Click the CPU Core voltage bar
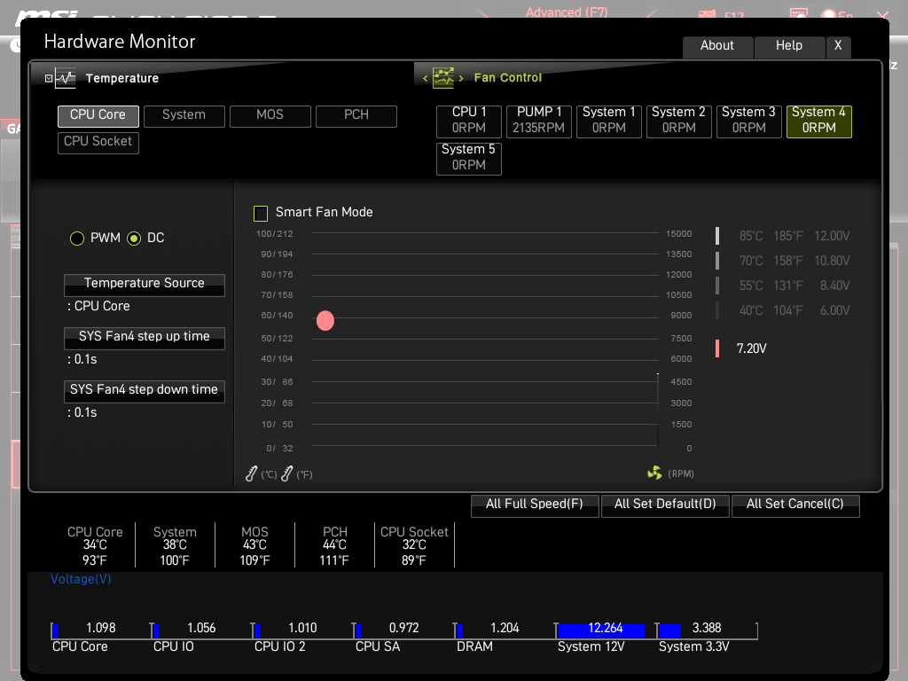This screenshot has width=908, height=681. tap(56, 630)
